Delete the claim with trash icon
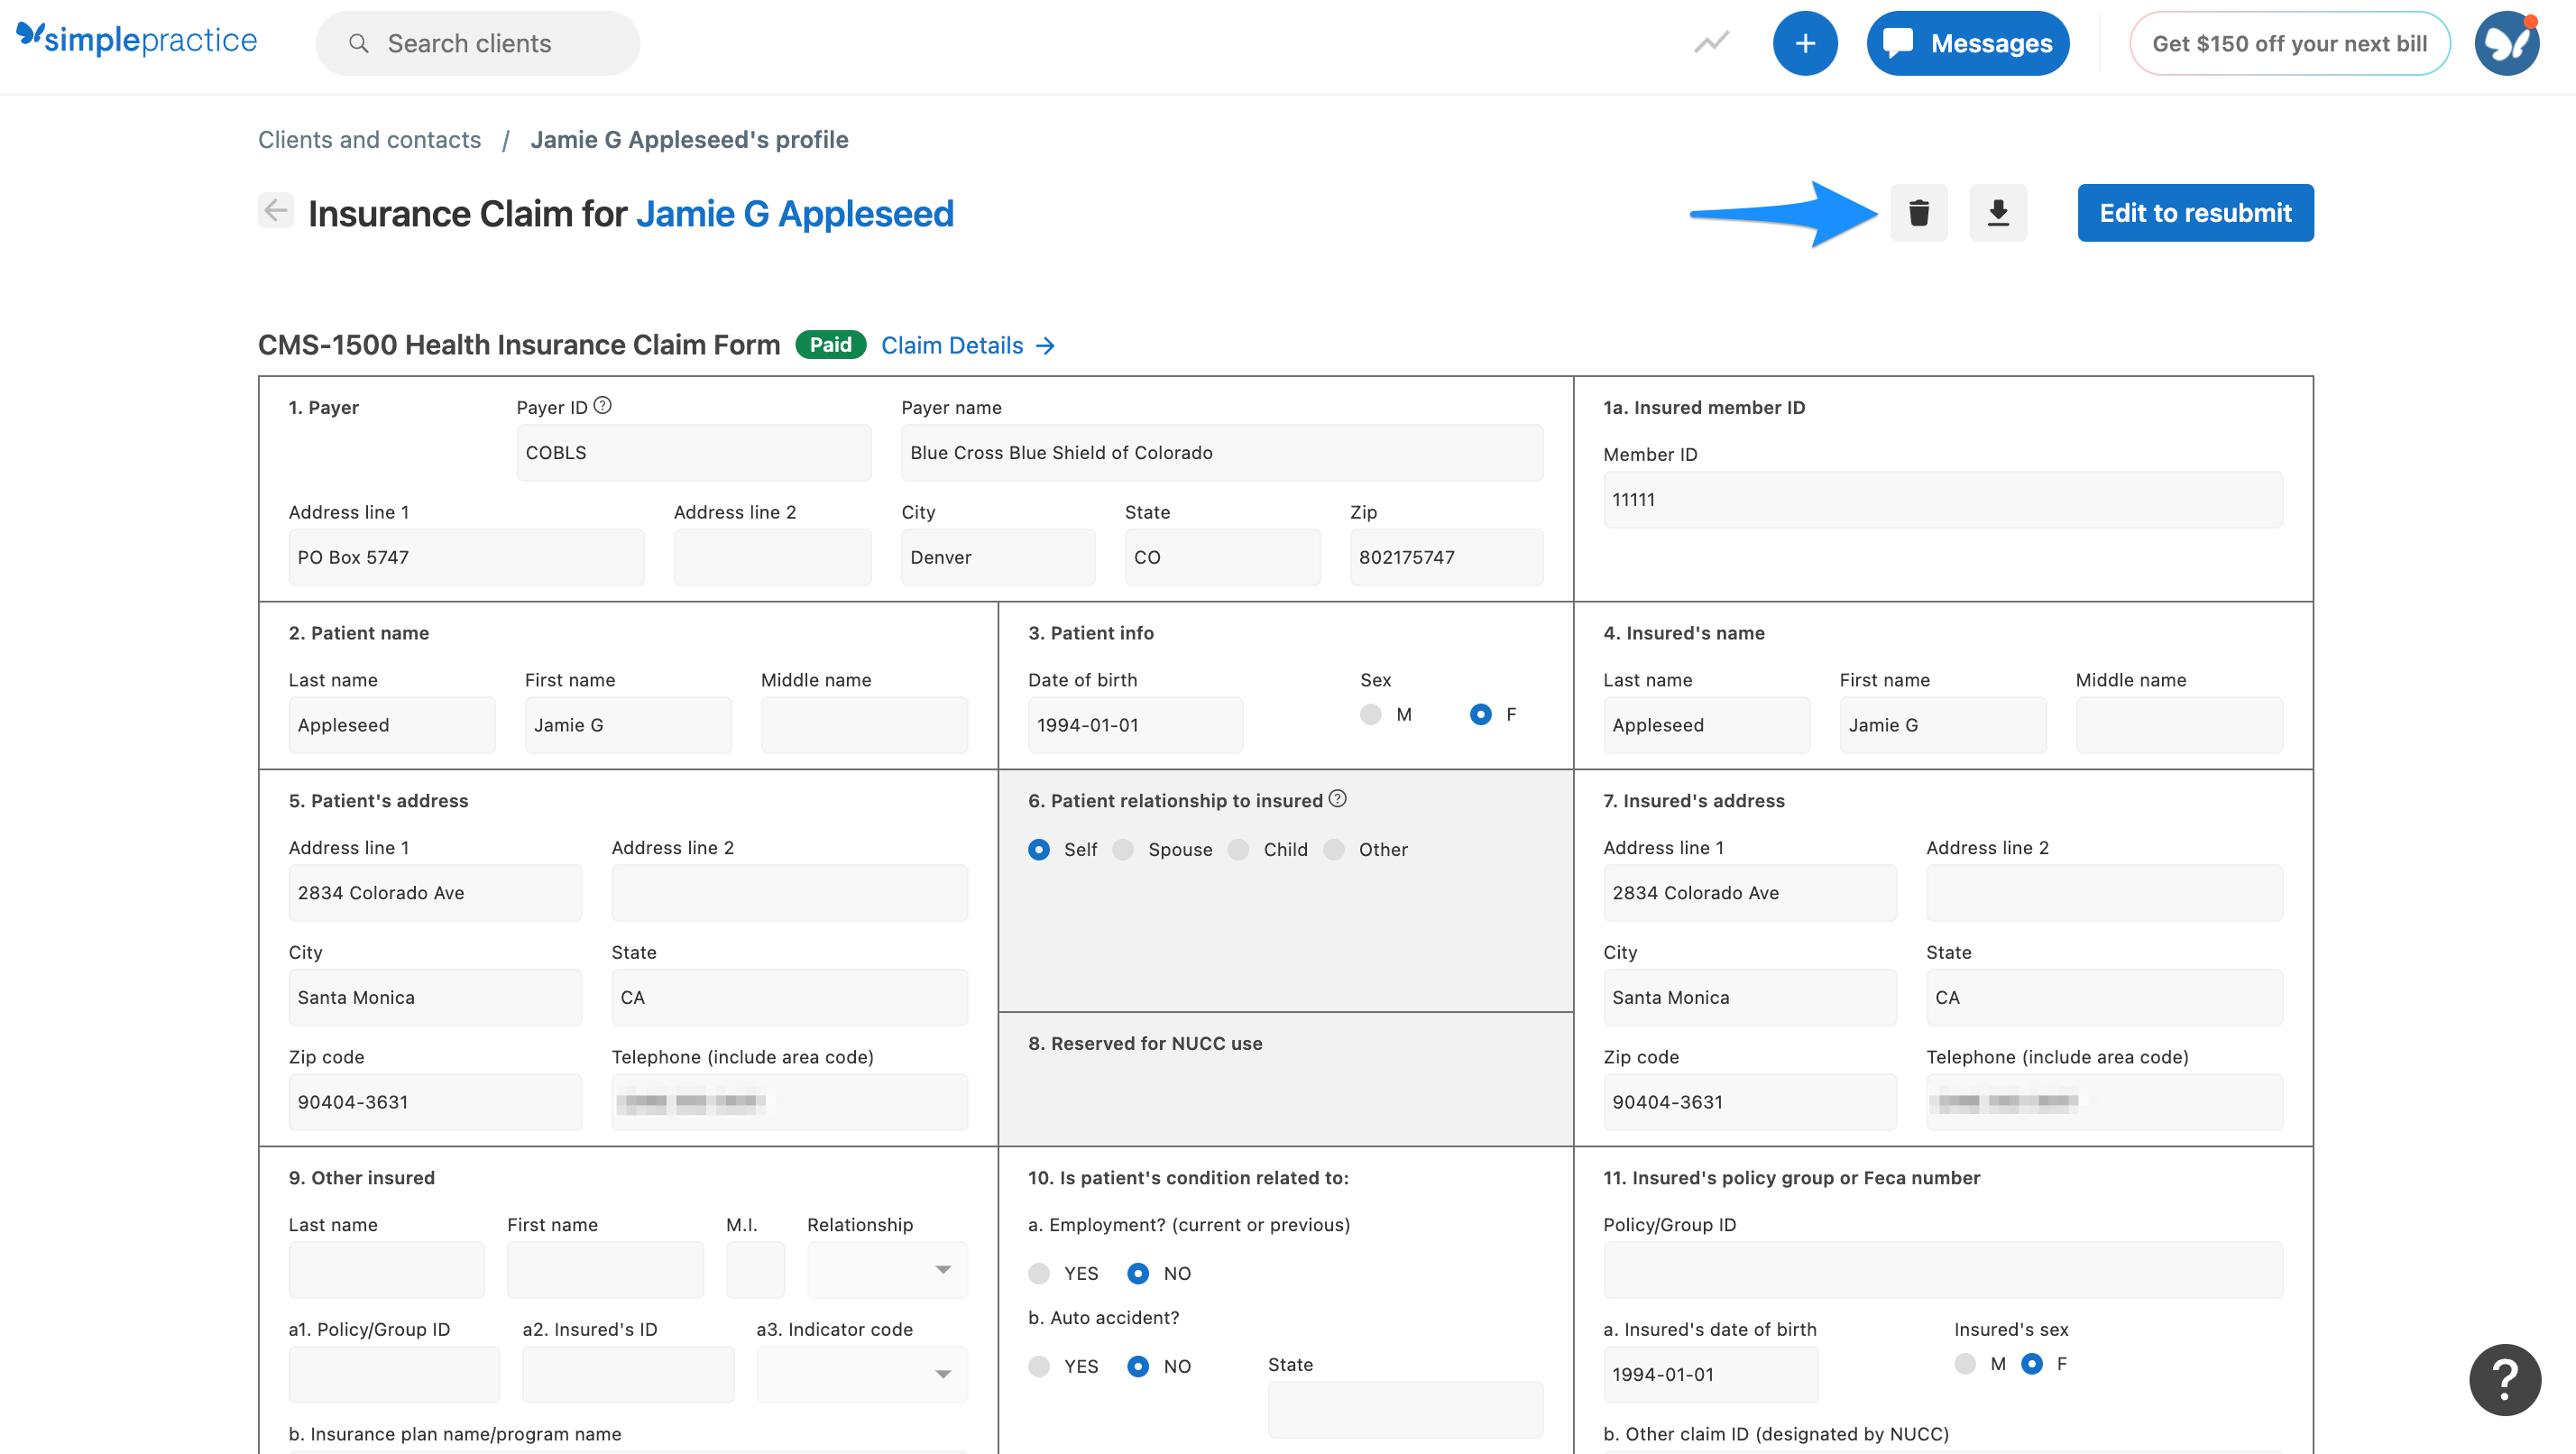 [1918, 212]
